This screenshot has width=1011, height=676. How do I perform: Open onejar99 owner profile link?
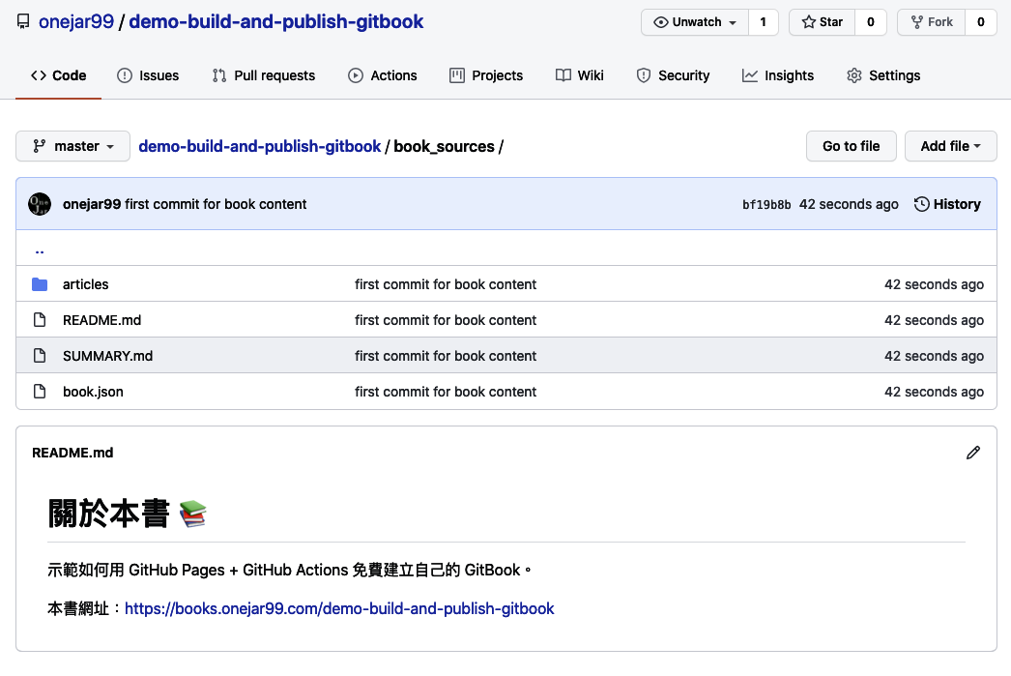76,21
